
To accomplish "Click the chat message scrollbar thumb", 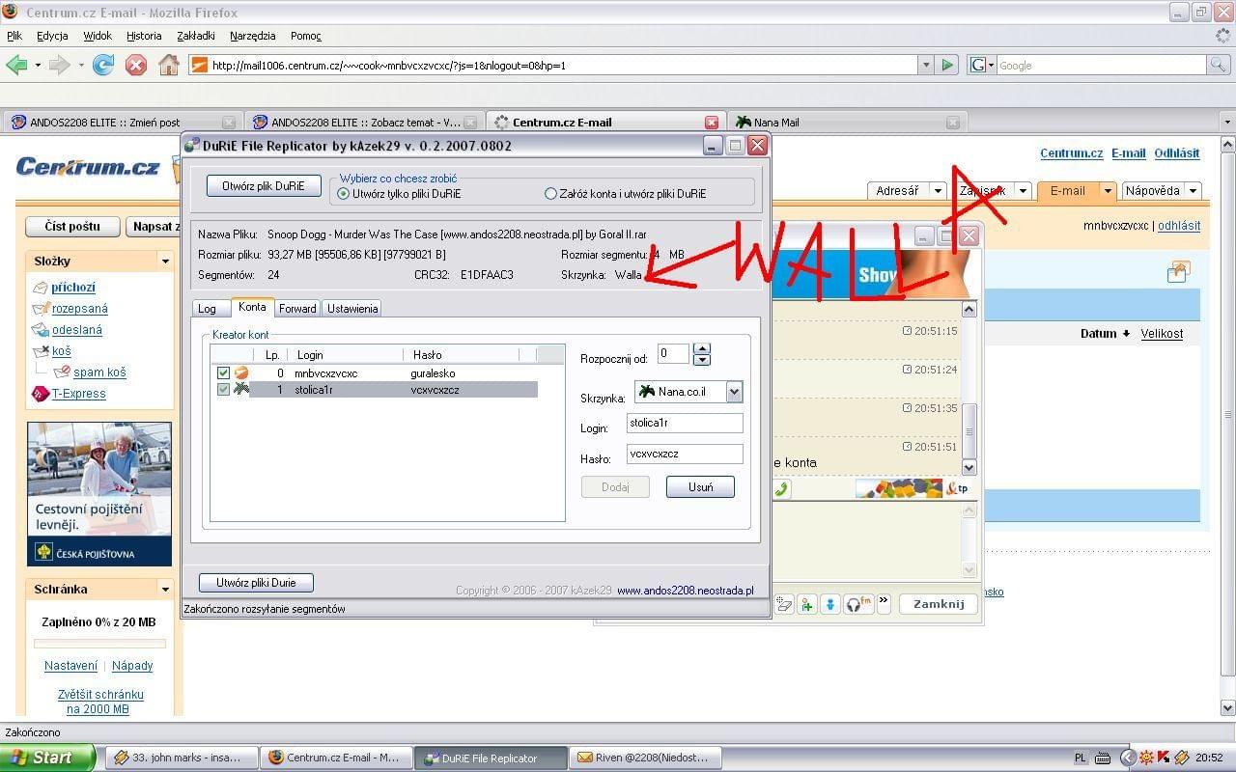I will click(969, 430).
